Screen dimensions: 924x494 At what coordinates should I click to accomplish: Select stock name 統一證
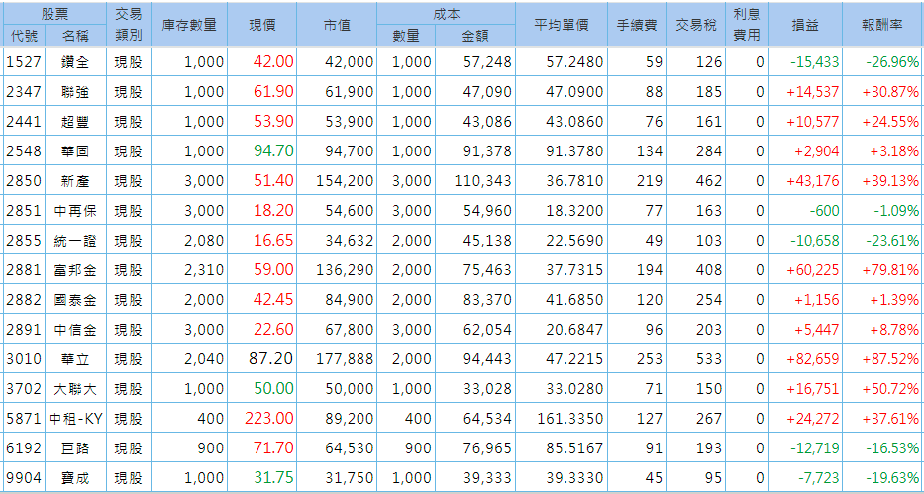point(75,241)
